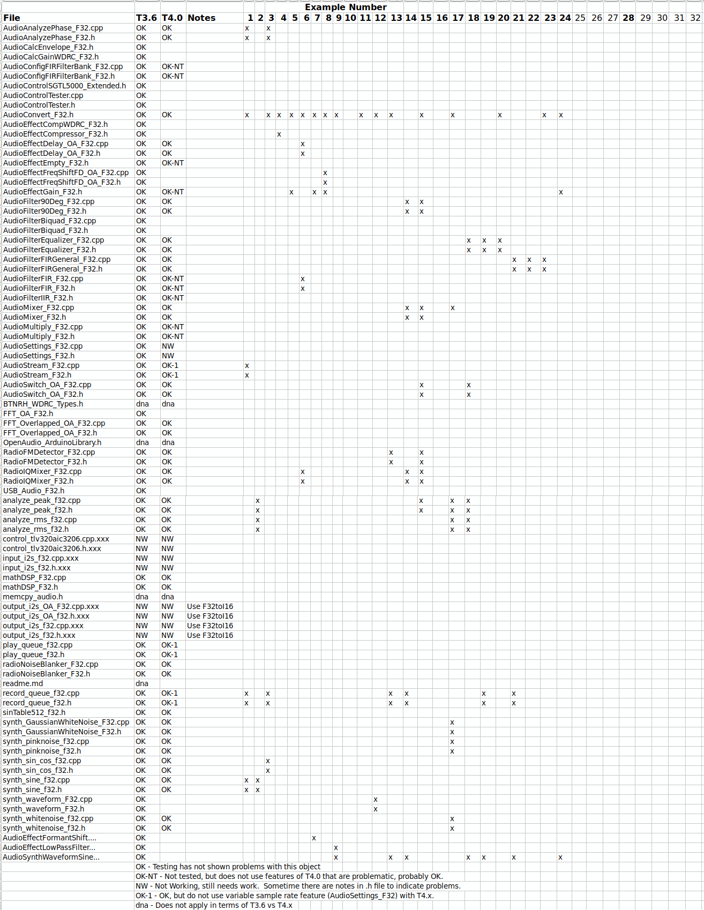Select AudioFilterEqualizer_F32.cpp cell
The width and height of the screenshot is (704, 910).
point(68,240)
